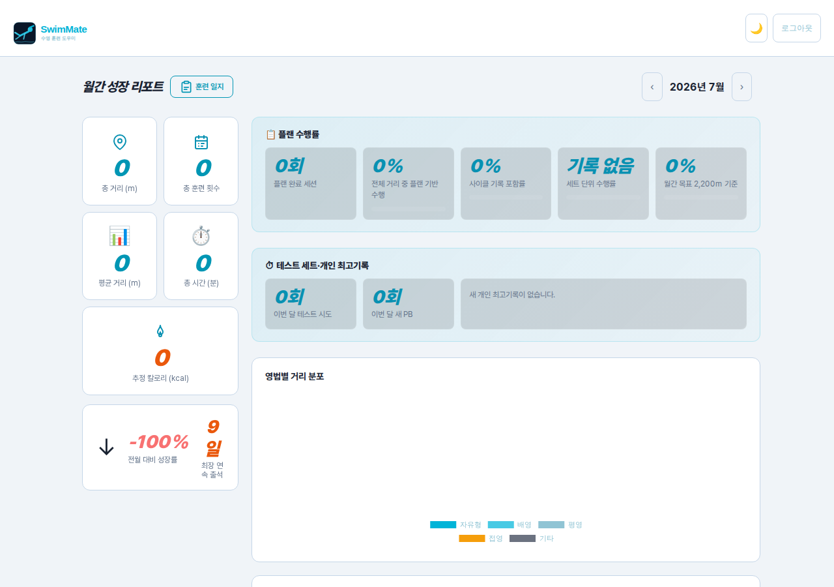834x587 pixels.
Task: Toggle the gray 기타 legend swatch
Action: click(523, 539)
